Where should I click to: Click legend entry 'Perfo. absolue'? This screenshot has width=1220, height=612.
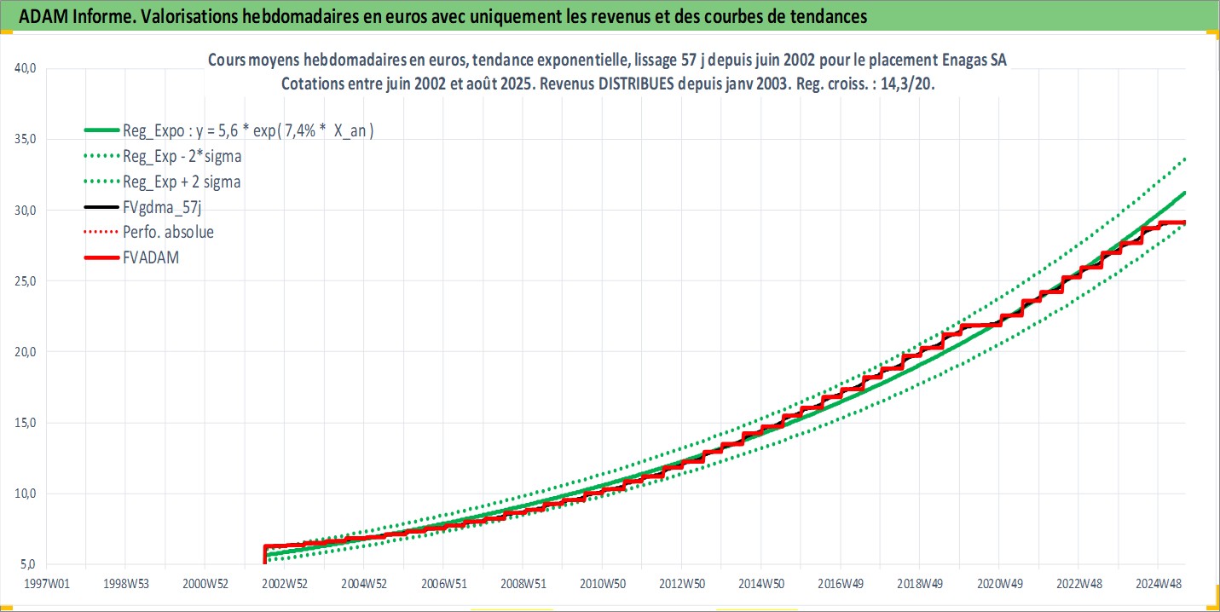pos(169,232)
